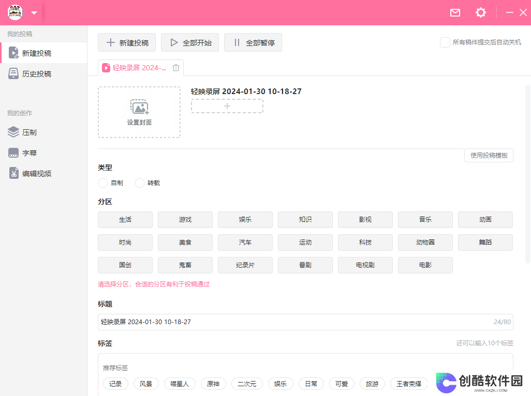
Task: Choose the 舞蹈 category
Action: [485, 242]
